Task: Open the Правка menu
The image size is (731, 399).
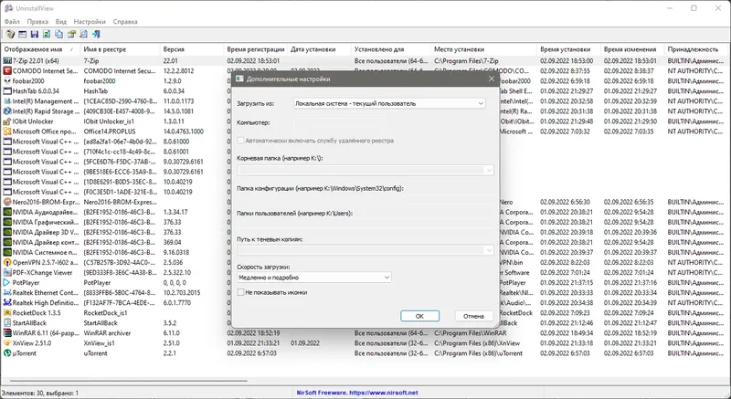Action: tap(37, 21)
